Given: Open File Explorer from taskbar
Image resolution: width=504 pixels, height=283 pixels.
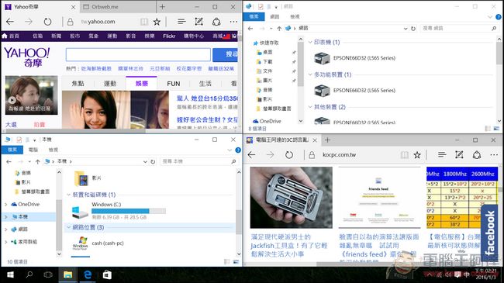Looking at the screenshot, I should point(67,274).
